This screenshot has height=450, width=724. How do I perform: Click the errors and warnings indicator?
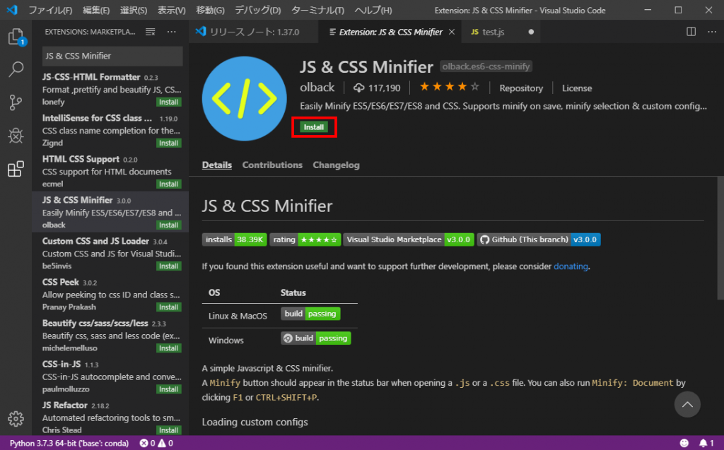tap(156, 442)
